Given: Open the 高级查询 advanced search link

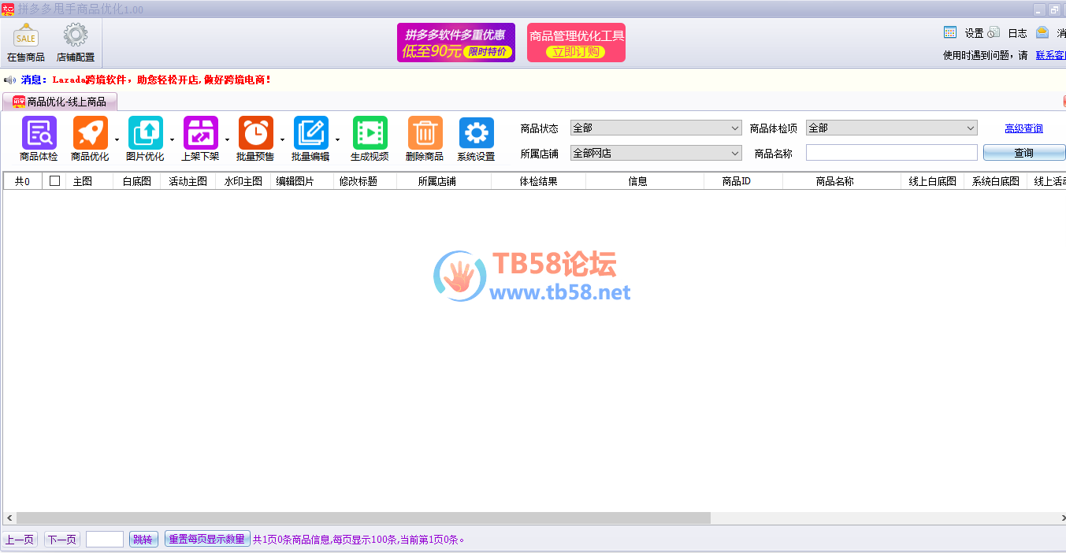Looking at the screenshot, I should tap(1023, 128).
